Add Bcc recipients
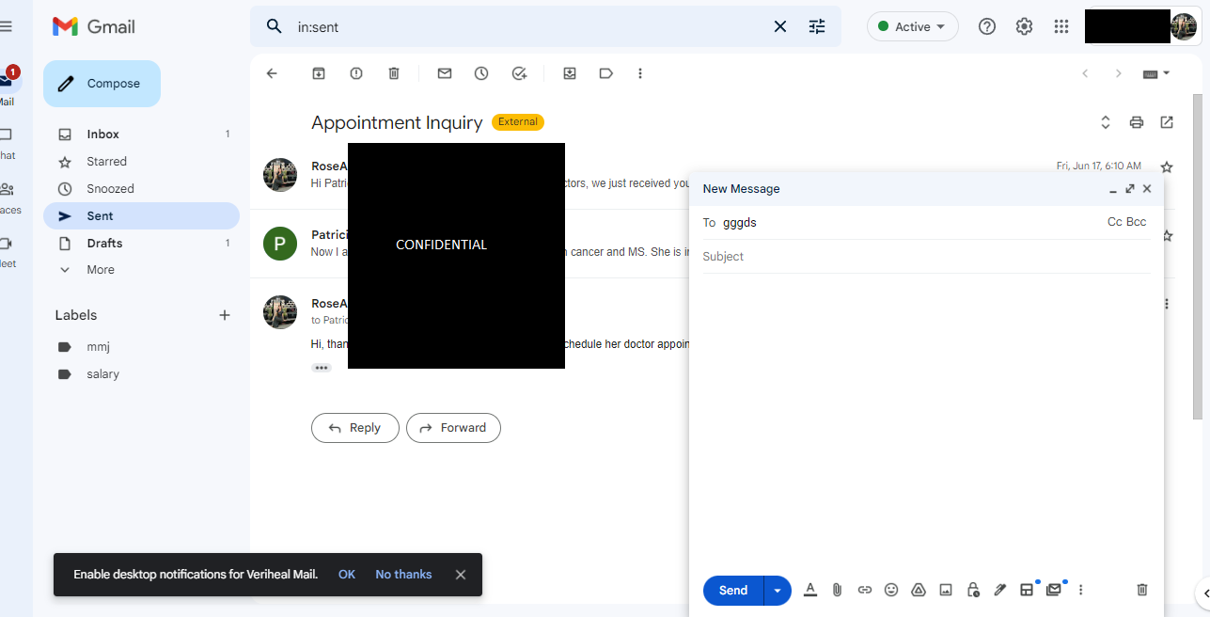Image resolution: width=1210 pixels, height=617 pixels. (x=1137, y=222)
